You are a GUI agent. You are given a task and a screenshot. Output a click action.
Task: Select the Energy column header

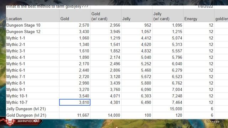tap(199, 16)
